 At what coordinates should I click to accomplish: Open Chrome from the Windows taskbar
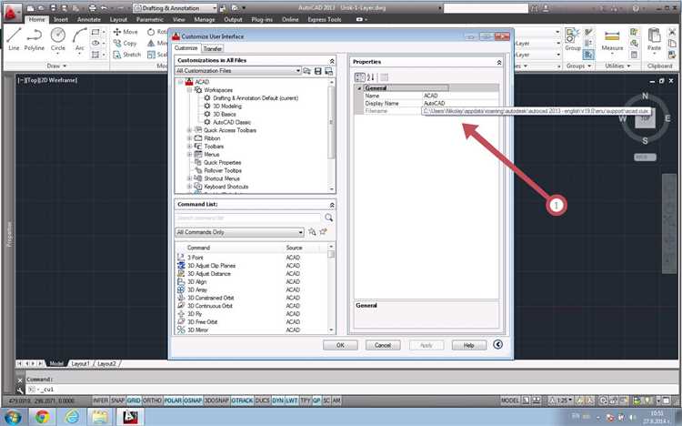[42, 417]
